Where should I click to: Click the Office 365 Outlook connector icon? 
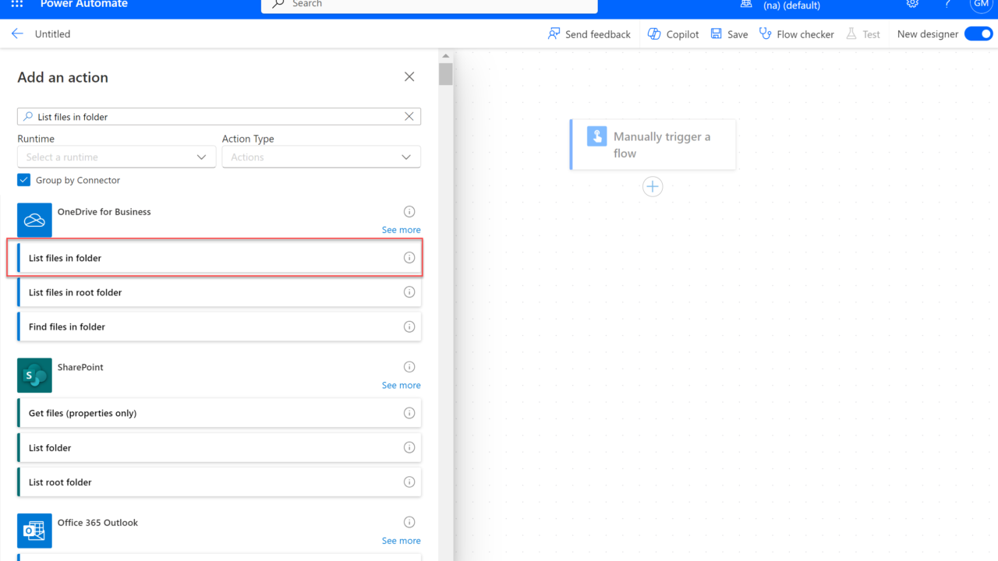[34, 531]
